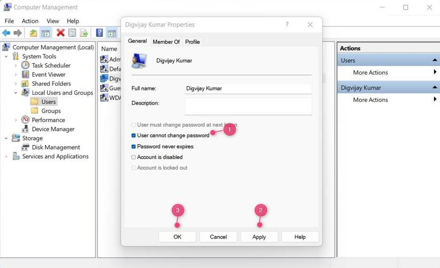Viewport: 440px width, 268px height.
Task: Open More Actions submenu under Users
Action: pos(435,72)
